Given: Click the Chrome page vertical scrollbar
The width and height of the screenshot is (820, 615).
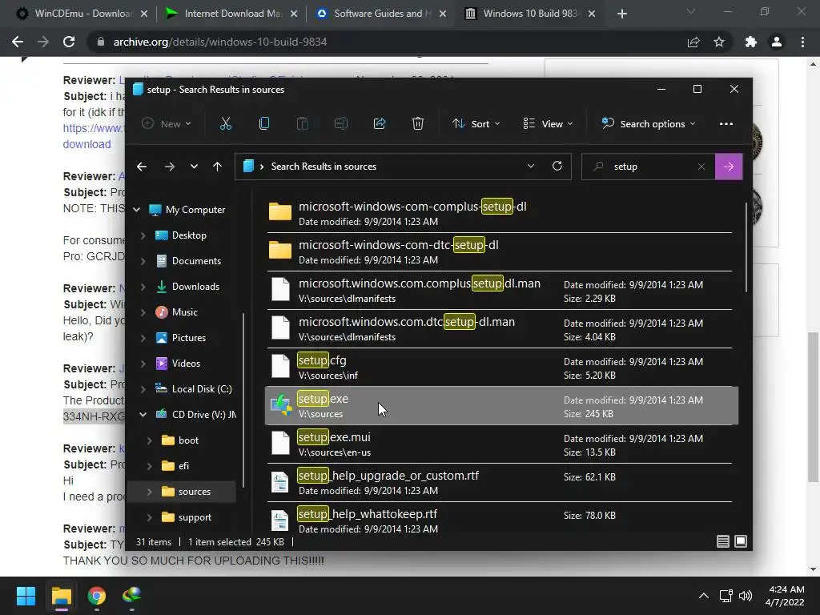Looking at the screenshot, I should tap(812, 407).
